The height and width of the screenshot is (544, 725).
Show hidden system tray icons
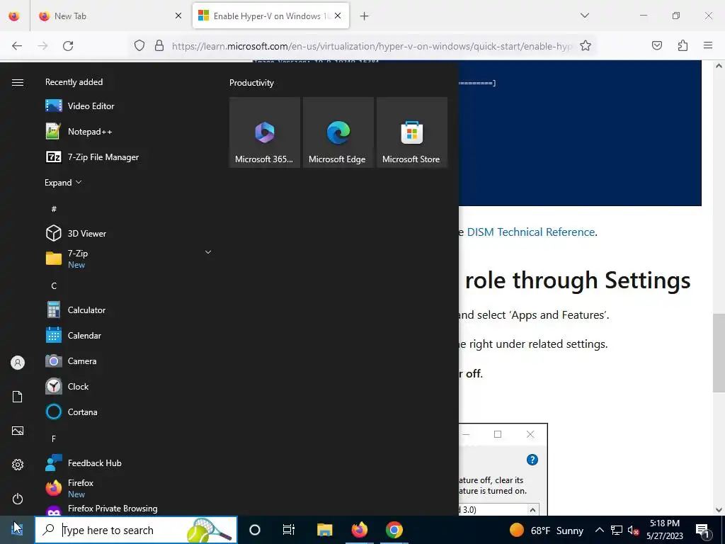599,530
